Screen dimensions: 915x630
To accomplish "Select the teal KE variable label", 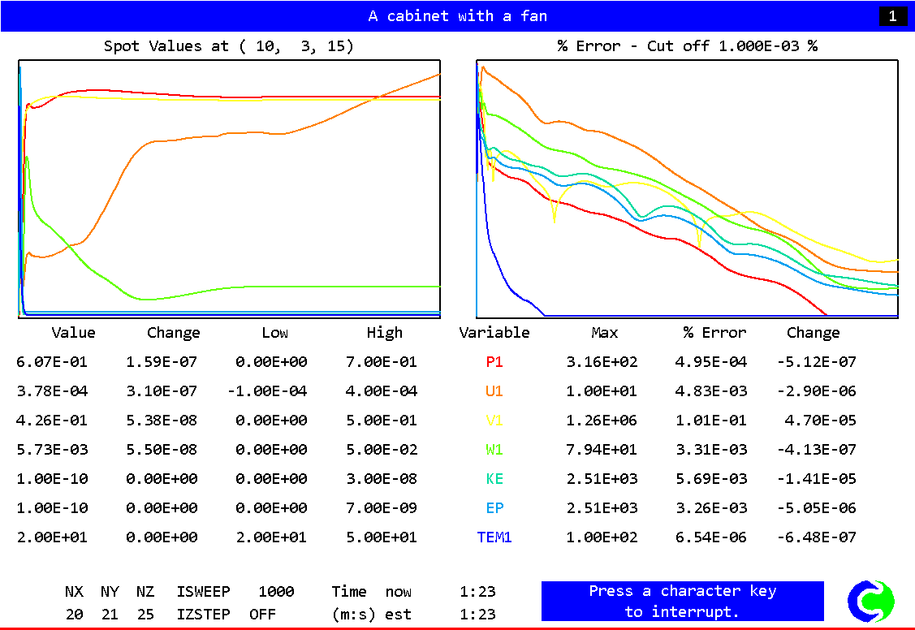I will coord(494,479).
